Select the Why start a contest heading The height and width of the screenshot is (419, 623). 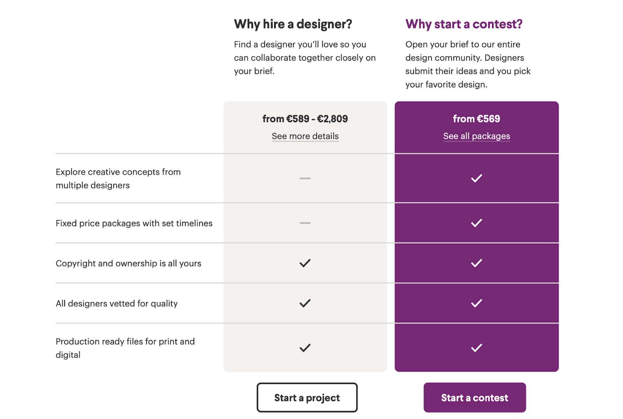[x=464, y=24]
